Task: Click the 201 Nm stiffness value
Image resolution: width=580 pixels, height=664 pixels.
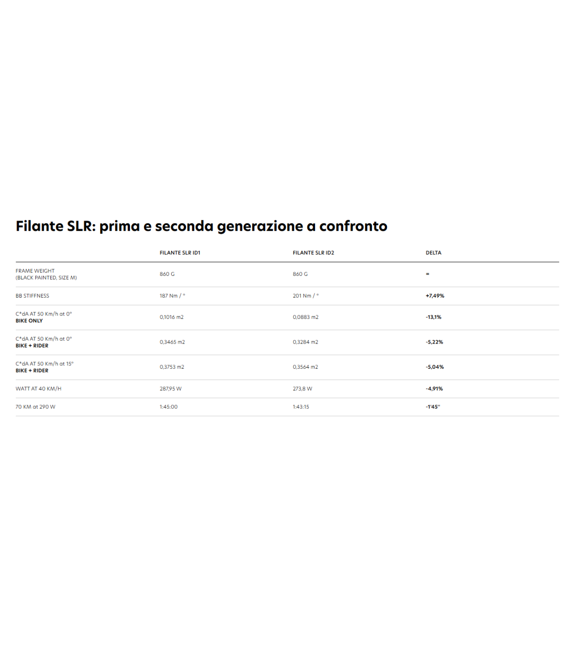Action: point(305,296)
